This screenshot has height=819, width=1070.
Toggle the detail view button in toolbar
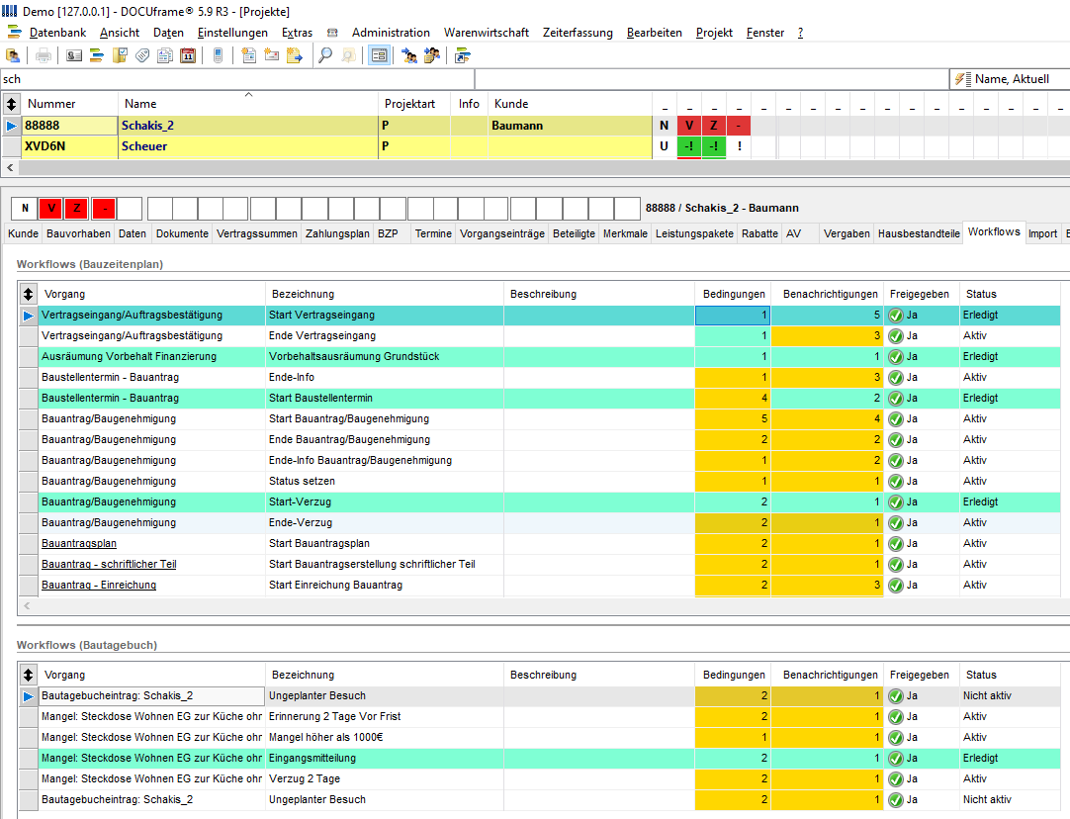point(379,56)
